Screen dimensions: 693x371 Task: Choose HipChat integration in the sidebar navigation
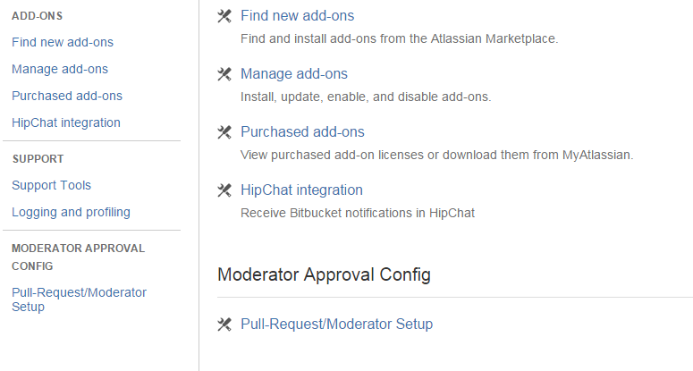pyautogui.click(x=66, y=122)
